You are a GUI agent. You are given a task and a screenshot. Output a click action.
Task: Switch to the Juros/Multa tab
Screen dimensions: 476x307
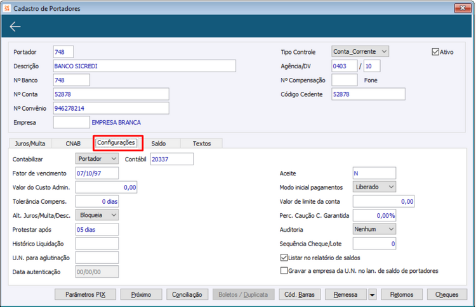click(30, 143)
